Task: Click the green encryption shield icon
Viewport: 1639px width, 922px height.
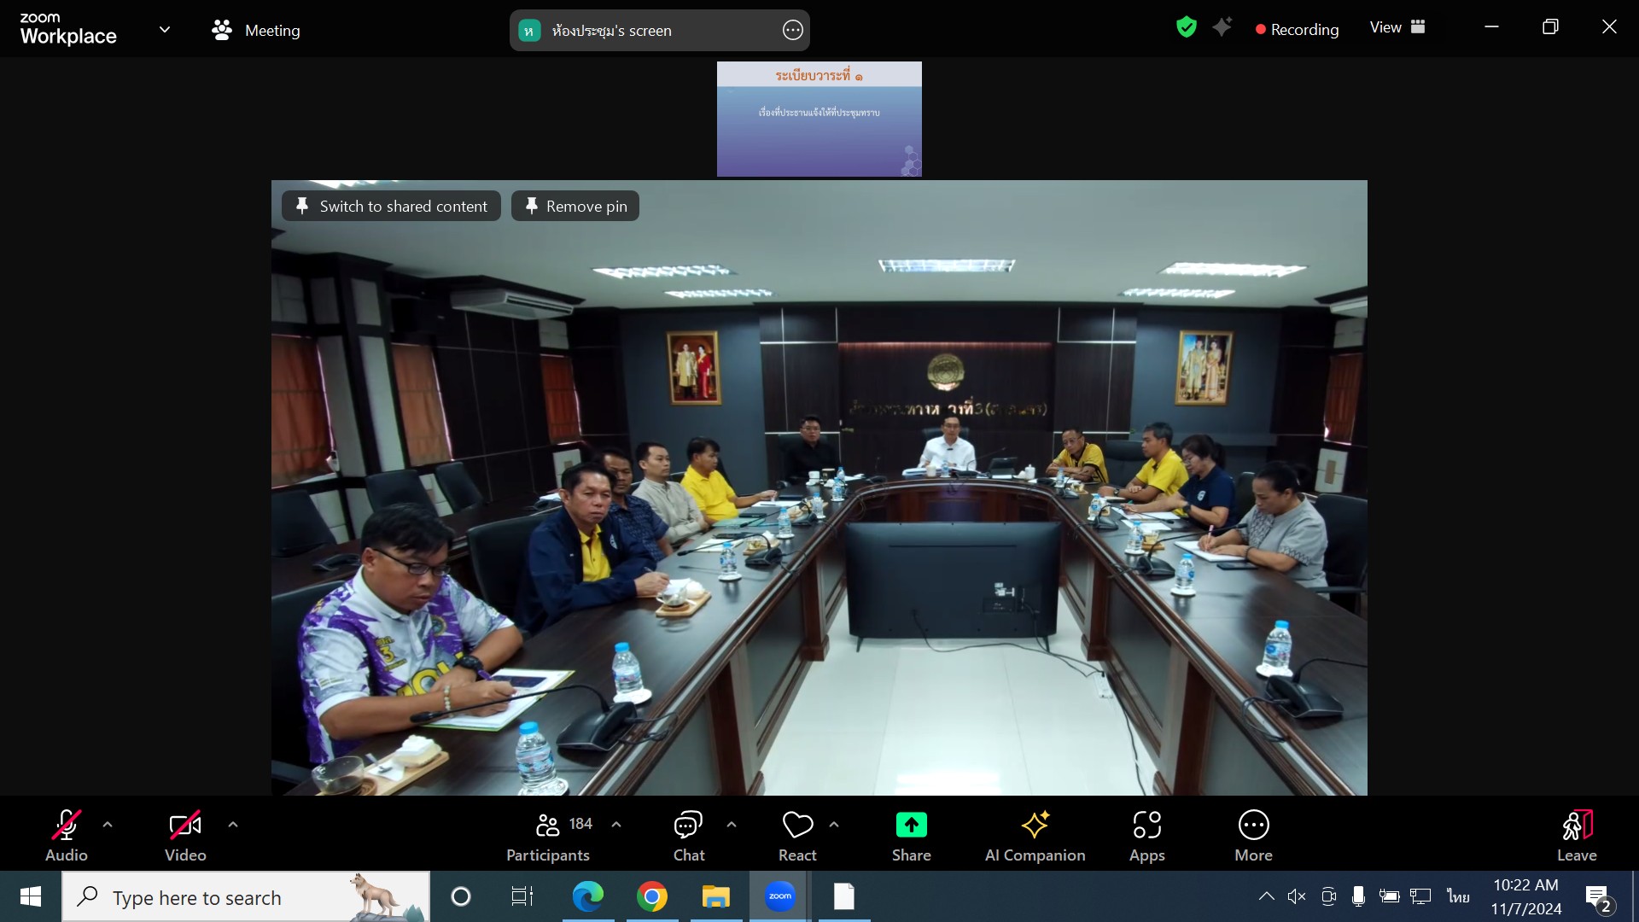Action: (1186, 27)
